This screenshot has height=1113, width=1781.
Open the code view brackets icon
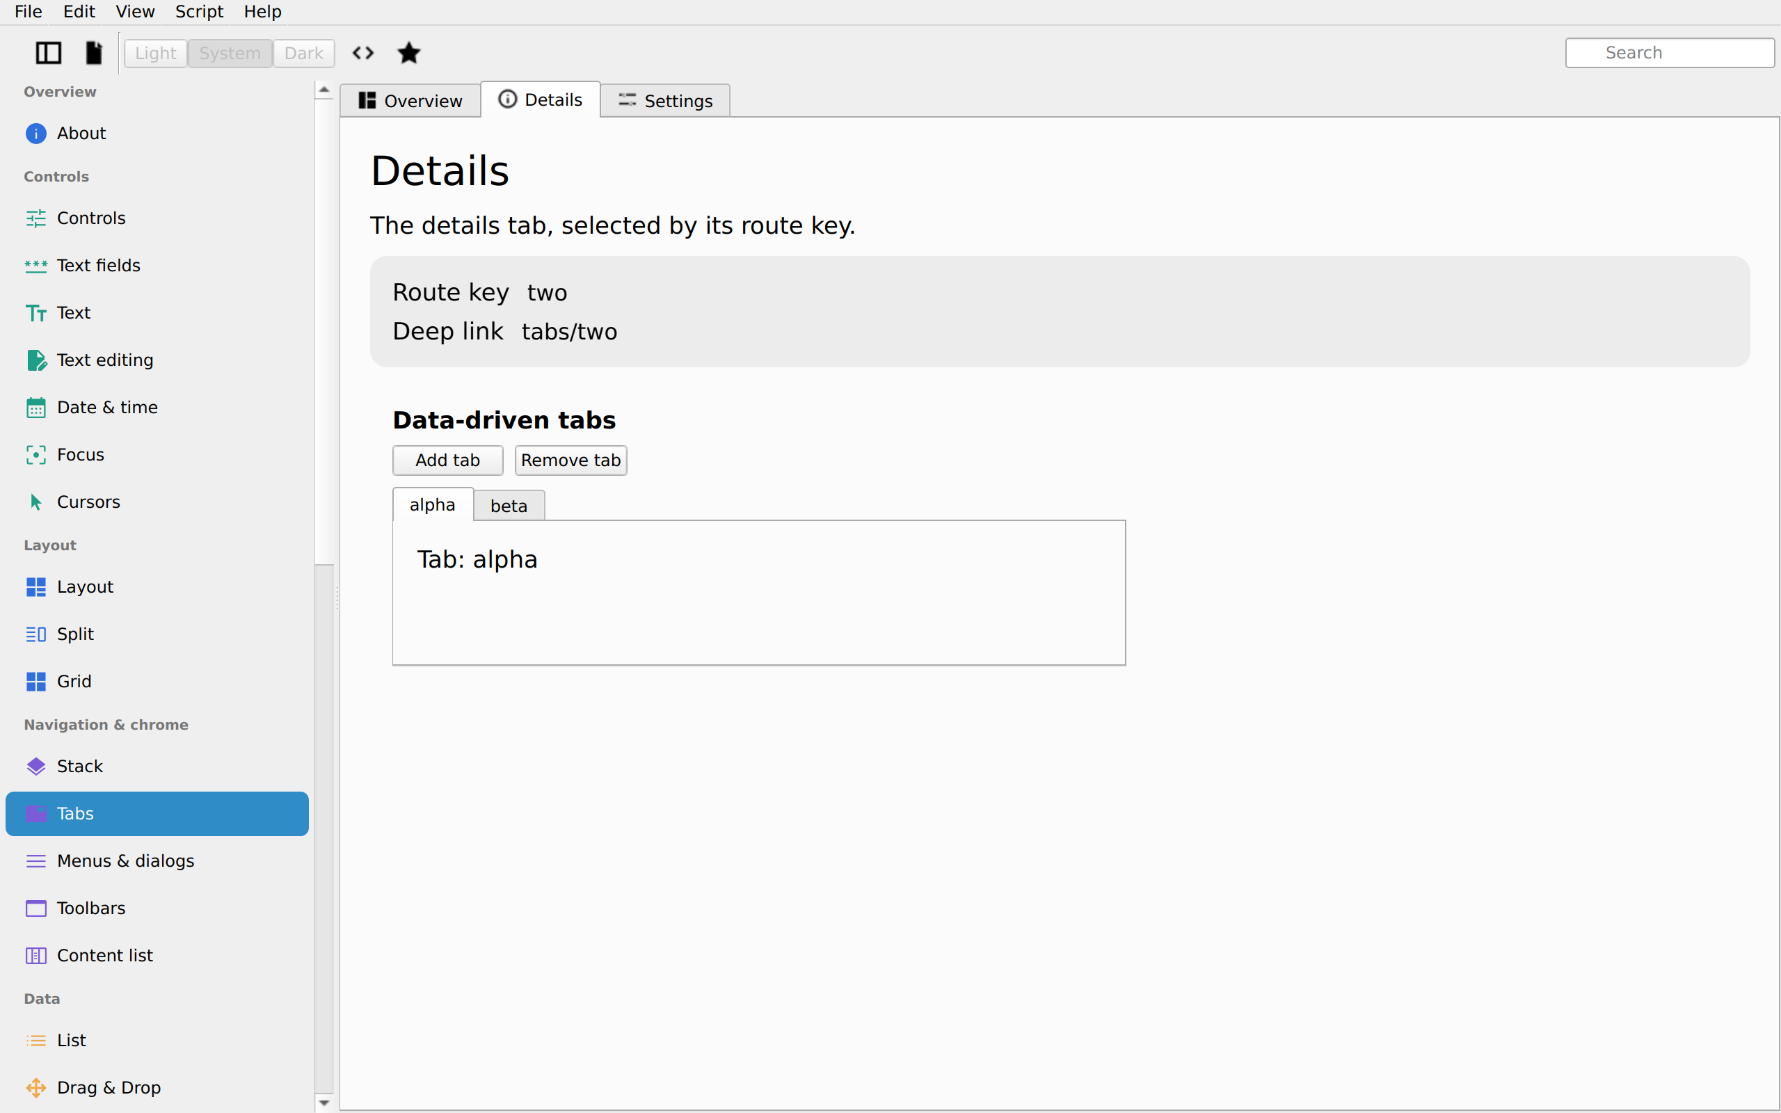pyautogui.click(x=363, y=53)
